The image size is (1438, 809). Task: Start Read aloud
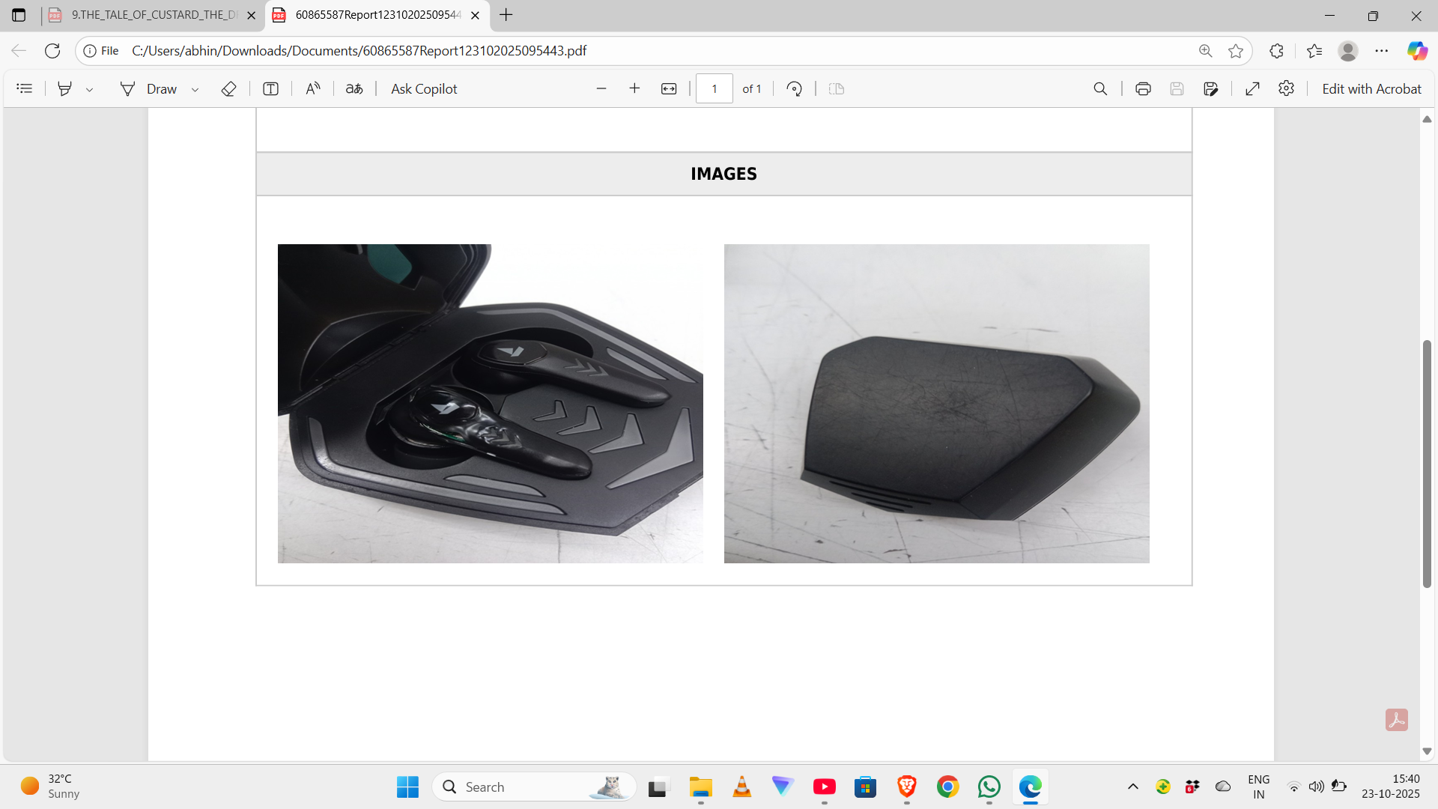click(313, 88)
